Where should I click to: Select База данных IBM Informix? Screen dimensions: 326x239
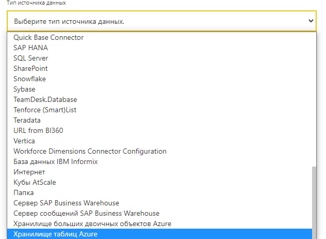(x=160, y=162)
